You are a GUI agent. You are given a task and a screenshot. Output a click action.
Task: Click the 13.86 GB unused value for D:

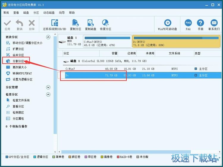click(148, 75)
